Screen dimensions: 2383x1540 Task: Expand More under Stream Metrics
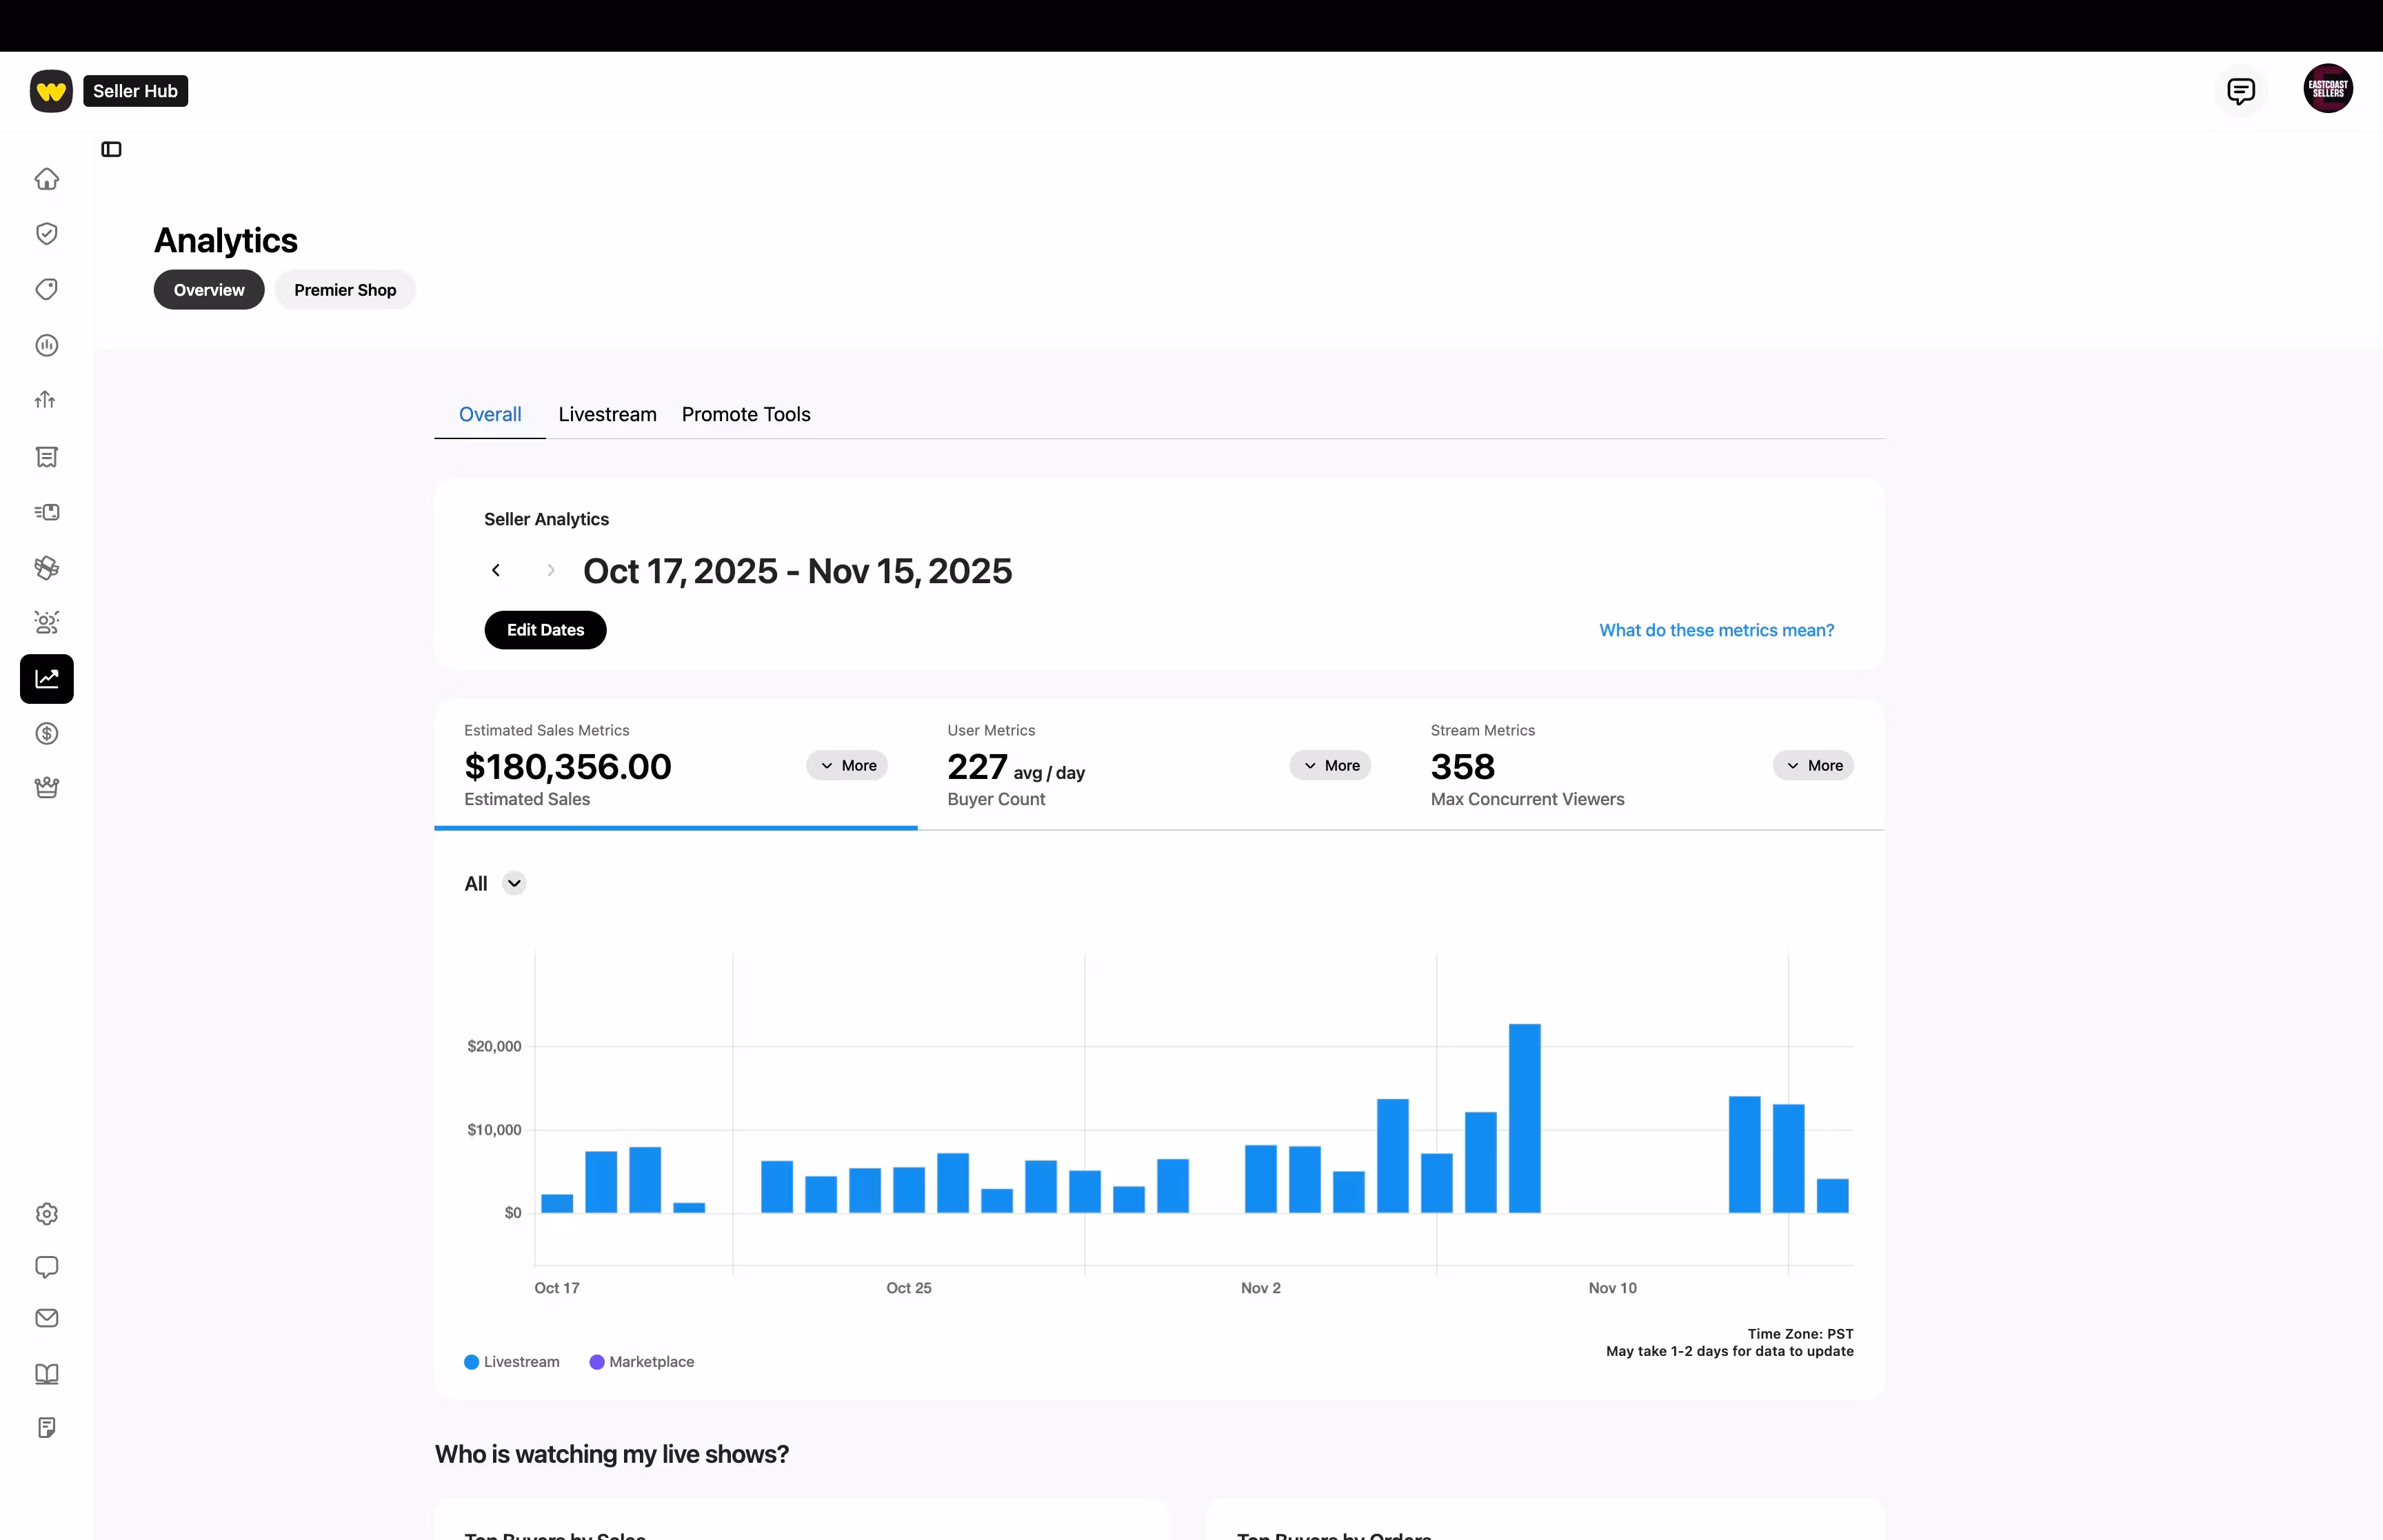click(1813, 765)
